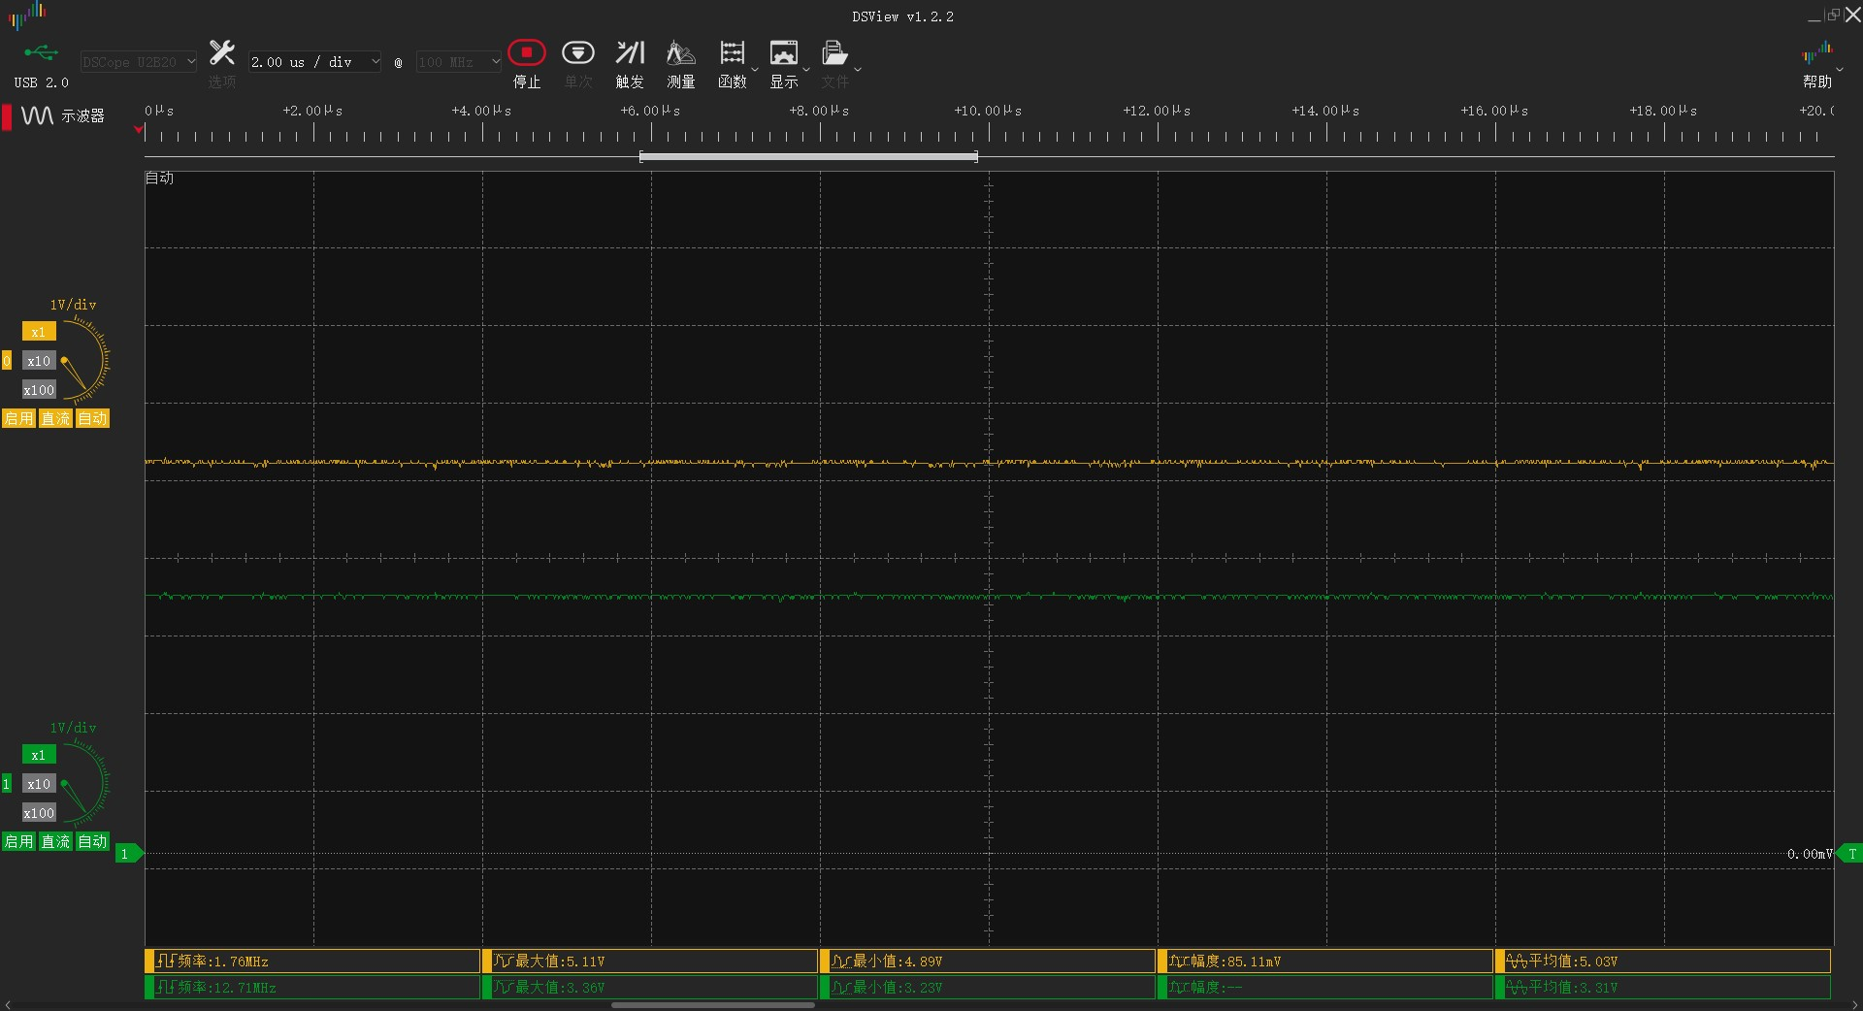
Task: Click the waveform overview range bar
Action: [808, 156]
